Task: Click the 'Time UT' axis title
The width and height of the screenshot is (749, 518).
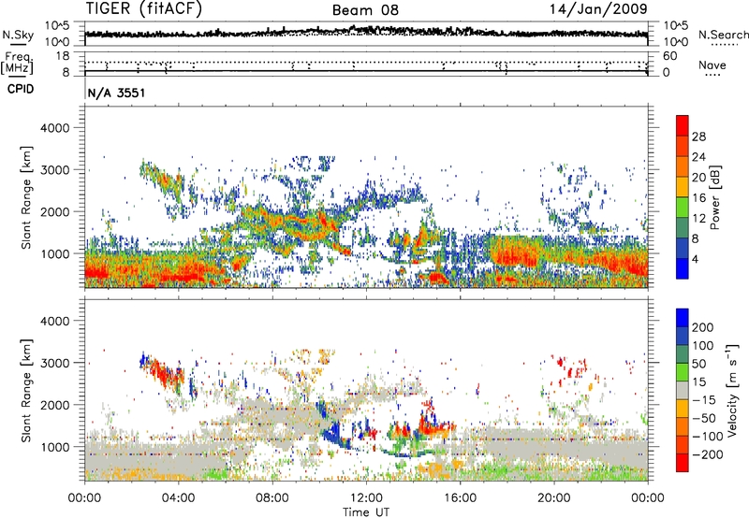Action: point(366,512)
